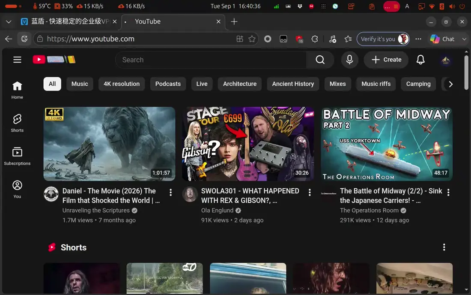Select the All filter chip

point(52,84)
